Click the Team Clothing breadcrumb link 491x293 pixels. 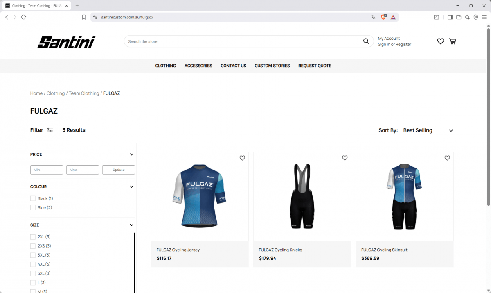84,93
